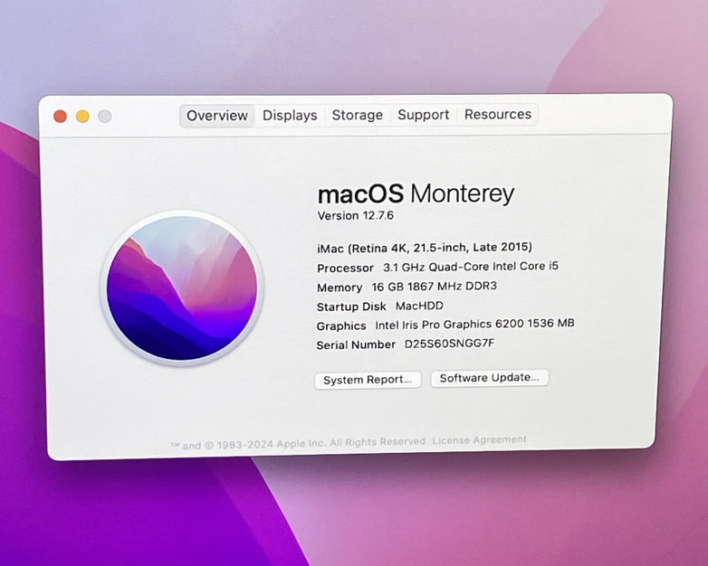Click the serial number D25S60SNGG7F

[x=449, y=344]
